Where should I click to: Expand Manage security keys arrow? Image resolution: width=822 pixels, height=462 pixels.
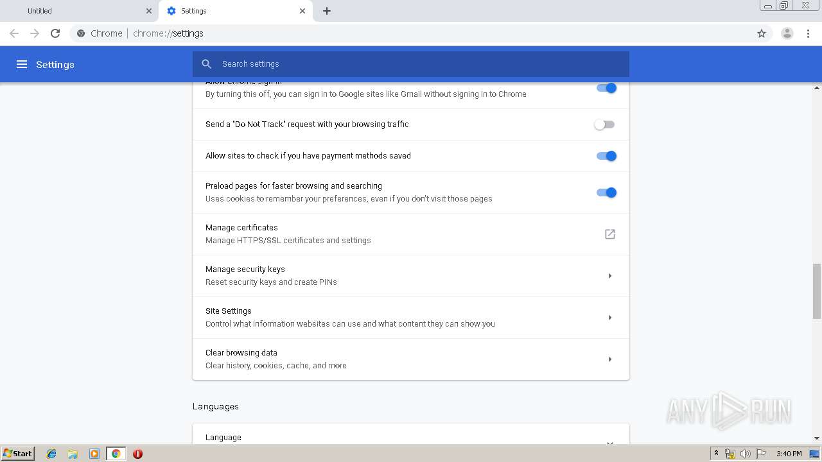pos(610,276)
